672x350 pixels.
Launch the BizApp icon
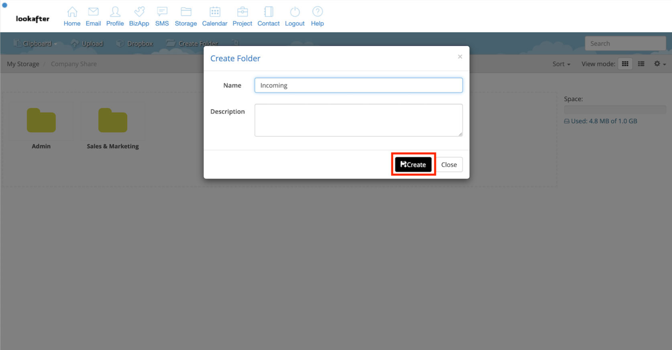pyautogui.click(x=139, y=12)
